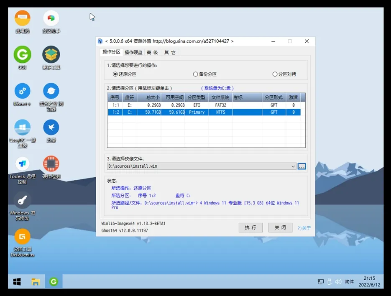Expand the image file path dropdown
The image size is (391, 296).
[293, 166]
